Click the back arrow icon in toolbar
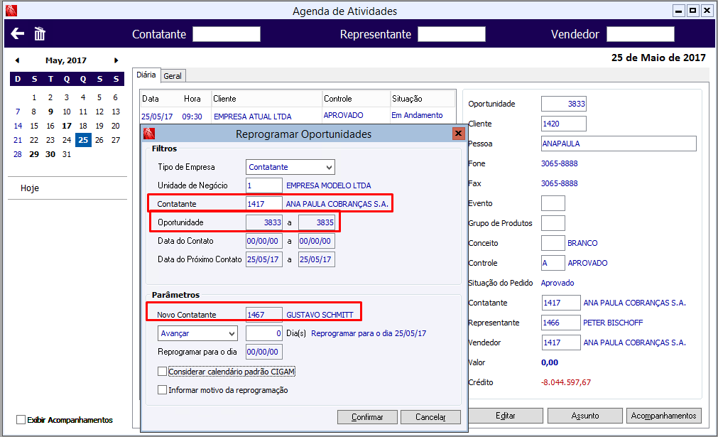The height and width of the screenshot is (437, 718). pyautogui.click(x=18, y=33)
